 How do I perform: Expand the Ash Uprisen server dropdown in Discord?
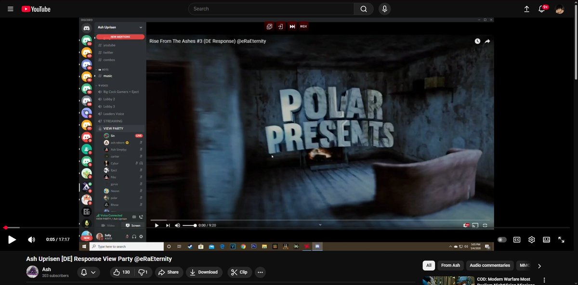(x=141, y=27)
